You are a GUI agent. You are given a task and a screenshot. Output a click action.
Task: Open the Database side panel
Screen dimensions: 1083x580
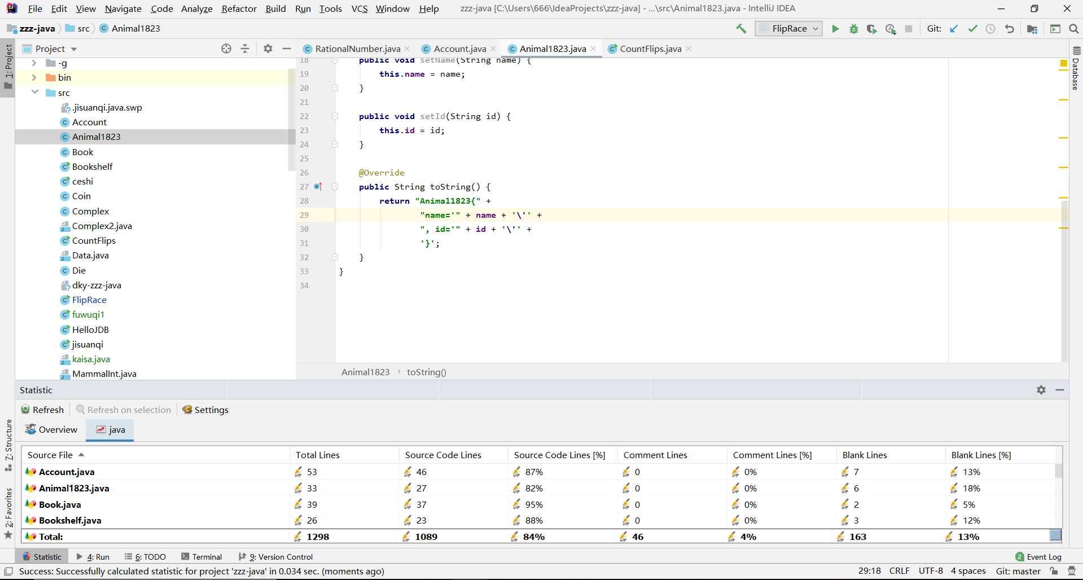pyautogui.click(x=1076, y=69)
